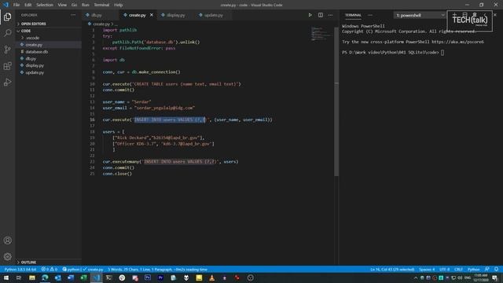
Task: Split the editor to the right
Action: (321, 15)
